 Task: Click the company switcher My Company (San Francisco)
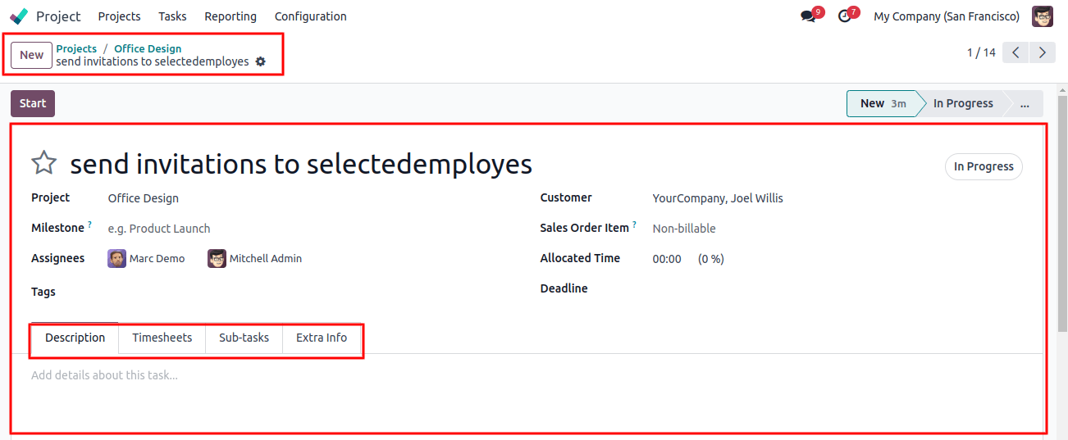tap(947, 16)
